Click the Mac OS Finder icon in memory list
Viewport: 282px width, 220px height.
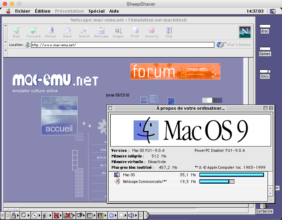point(117,175)
